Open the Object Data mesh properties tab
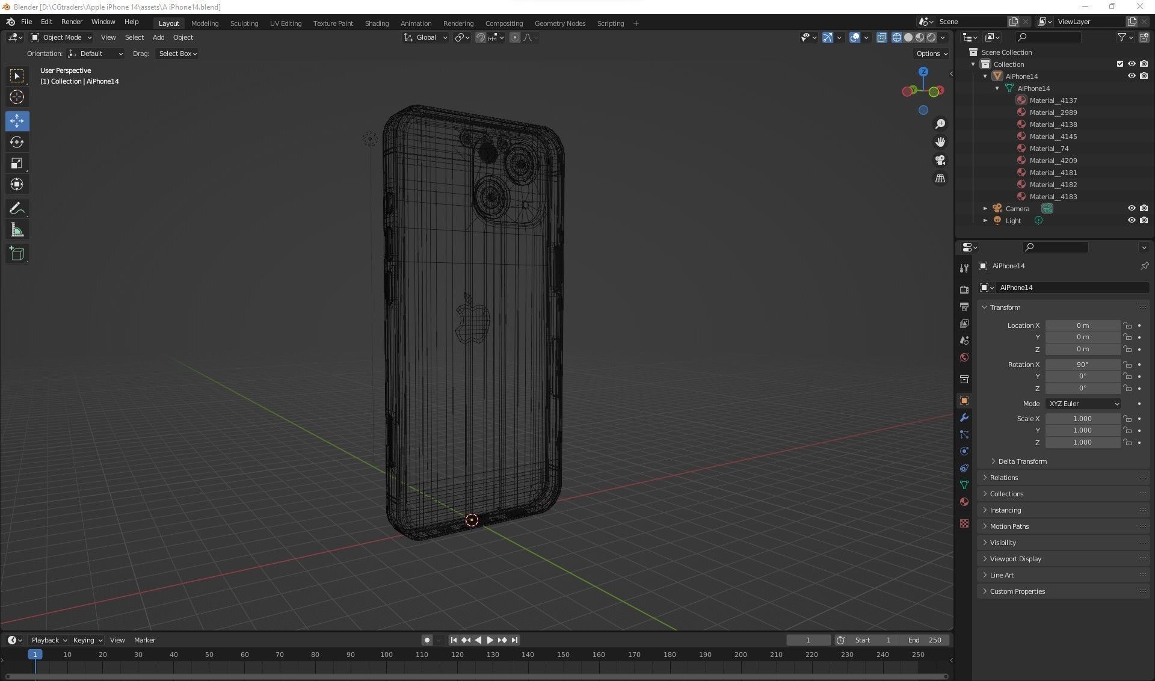Screen dimensions: 1155x681 click(x=964, y=484)
